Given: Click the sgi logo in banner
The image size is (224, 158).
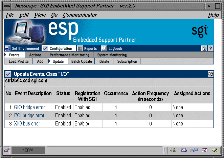Looking at the screenshot, I should (200, 31).
